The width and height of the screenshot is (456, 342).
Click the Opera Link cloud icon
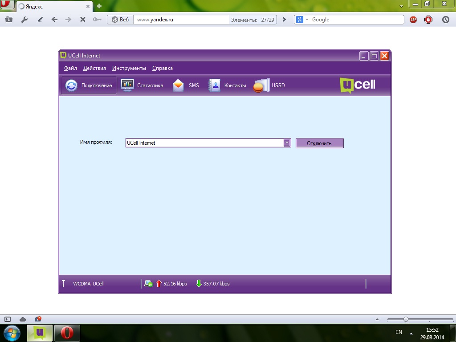coord(23,319)
